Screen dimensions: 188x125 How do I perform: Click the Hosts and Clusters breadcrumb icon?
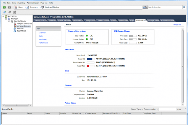(42, 7)
